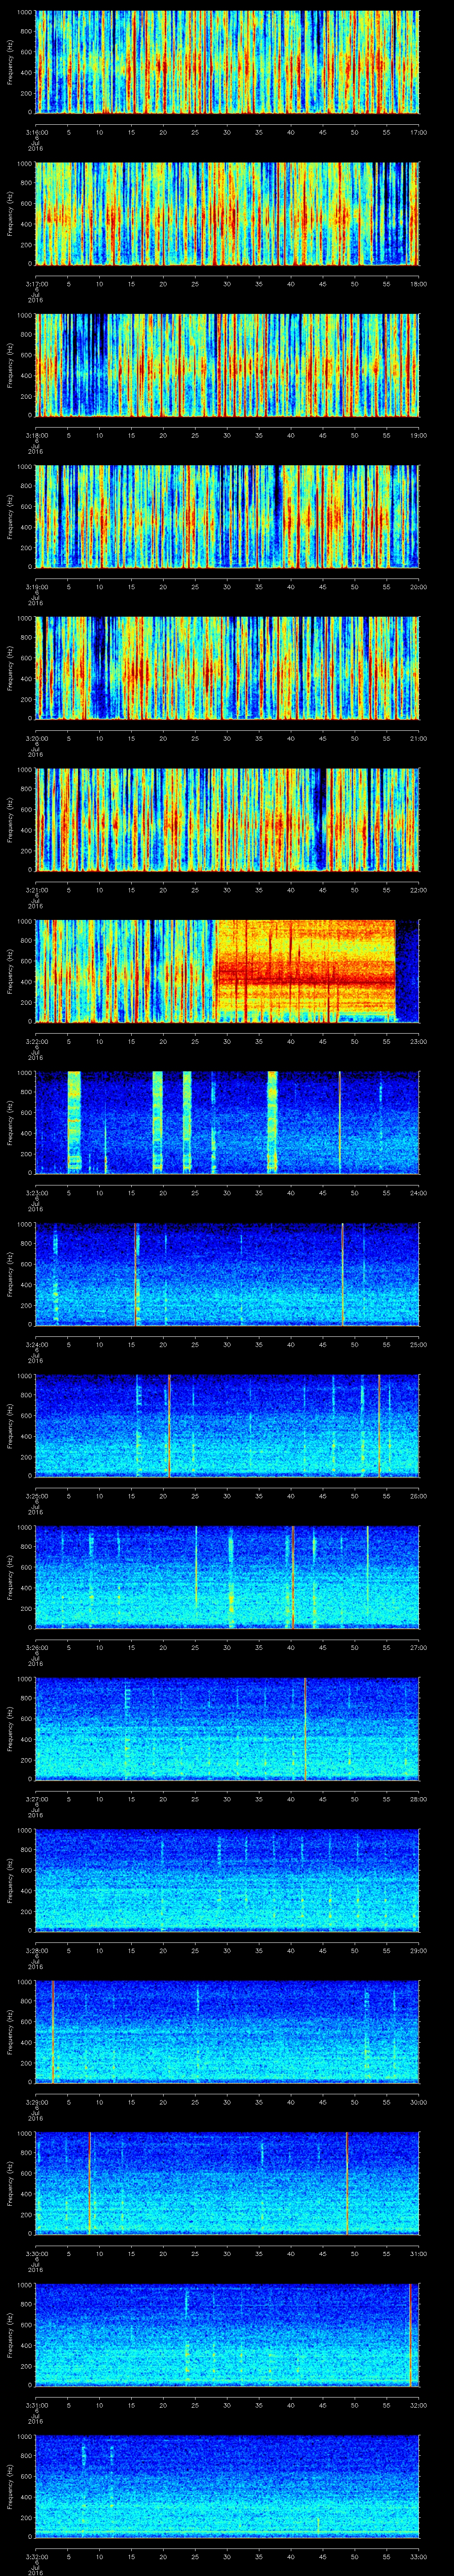
Task: Click the "3:16:00" start time label
Action: point(36,132)
